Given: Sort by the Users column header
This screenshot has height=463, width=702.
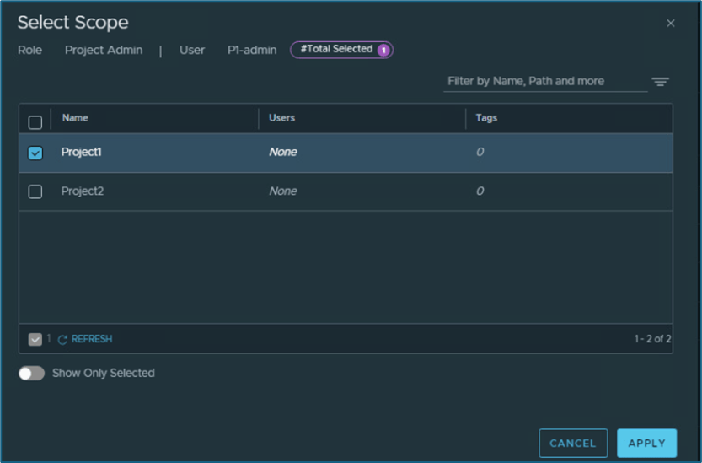Looking at the screenshot, I should pyautogui.click(x=281, y=118).
